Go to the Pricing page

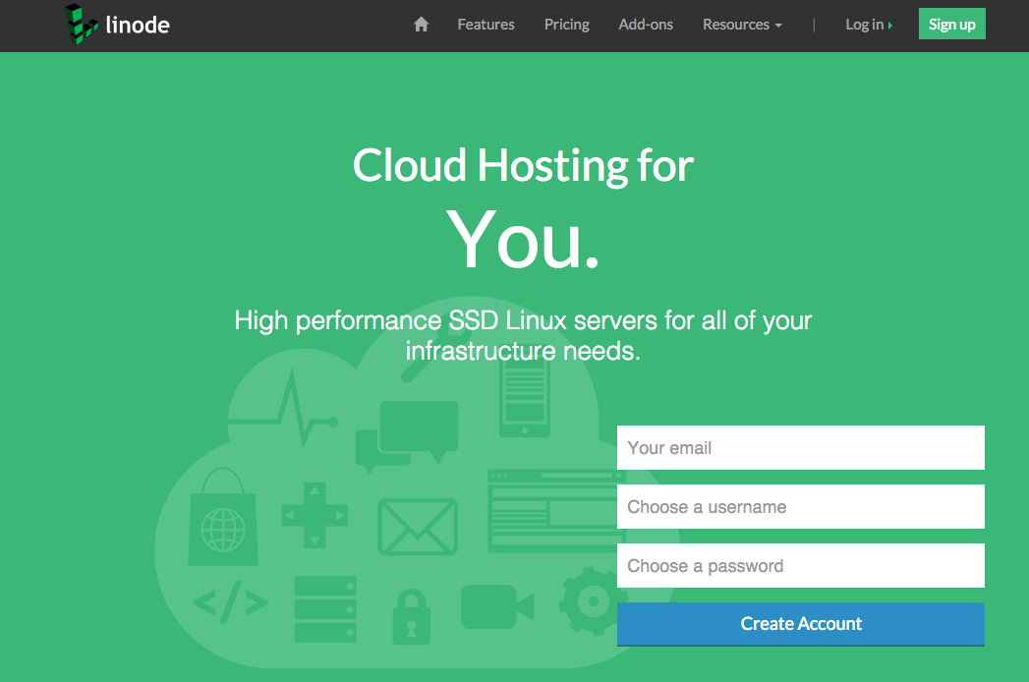566,24
